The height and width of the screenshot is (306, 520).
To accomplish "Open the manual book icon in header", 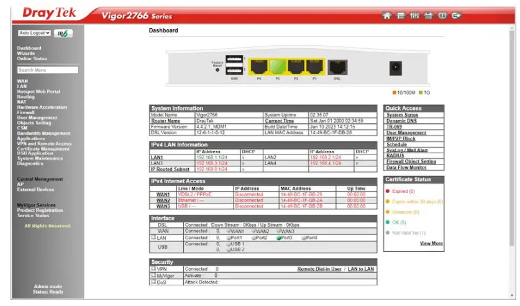I will click(x=442, y=16).
